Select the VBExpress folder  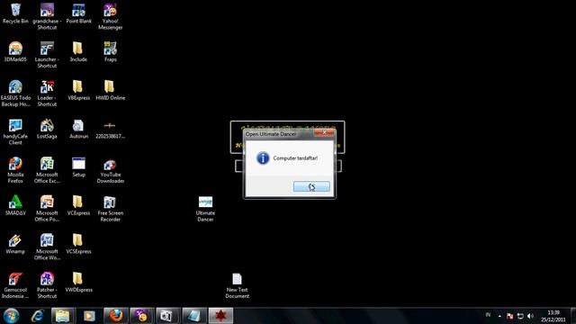tap(78, 90)
